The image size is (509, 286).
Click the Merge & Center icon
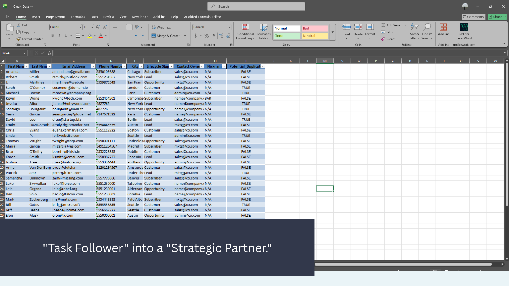coord(153,36)
